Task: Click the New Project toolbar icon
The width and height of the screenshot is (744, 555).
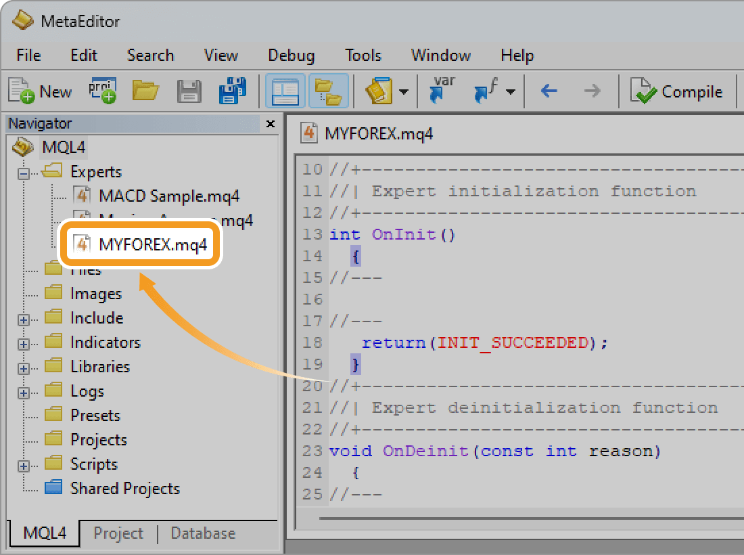Action: (102, 91)
